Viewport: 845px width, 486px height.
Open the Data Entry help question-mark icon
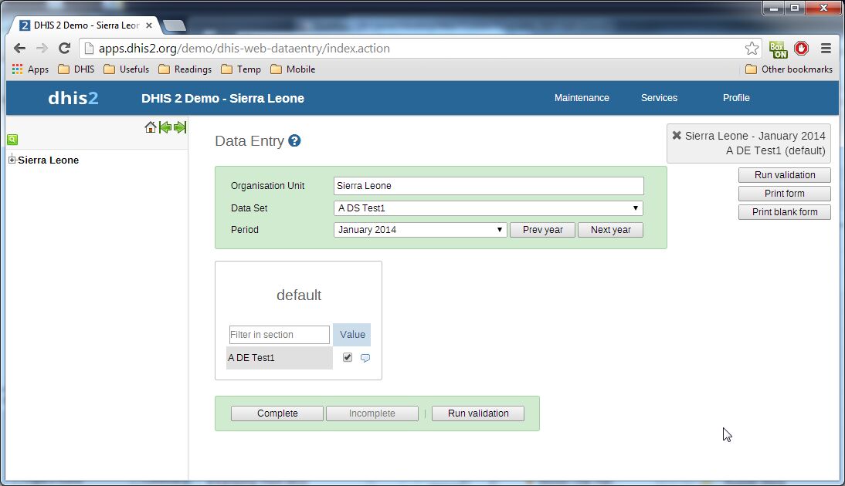point(294,141)
